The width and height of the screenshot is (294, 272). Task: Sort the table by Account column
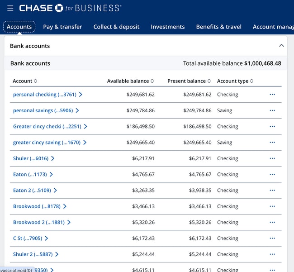tap(25, 81)
